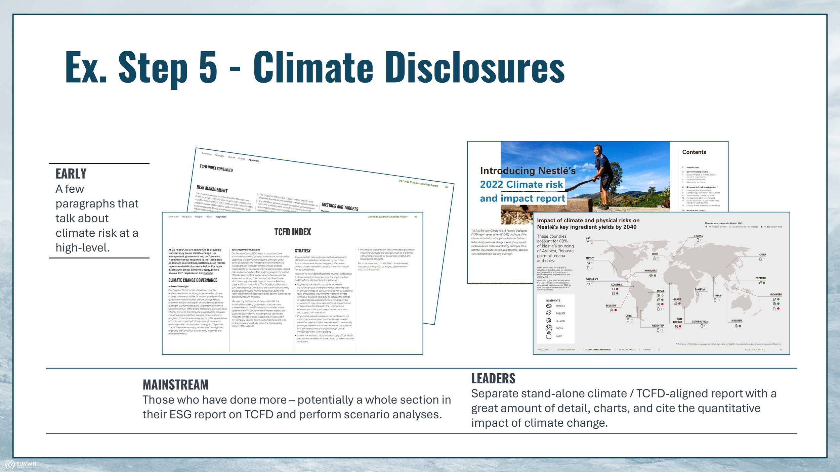Click the 'GHANA' label on the map
Image resolution: width=840 pixels, height=472 pixels.
[x=677, y=299]
